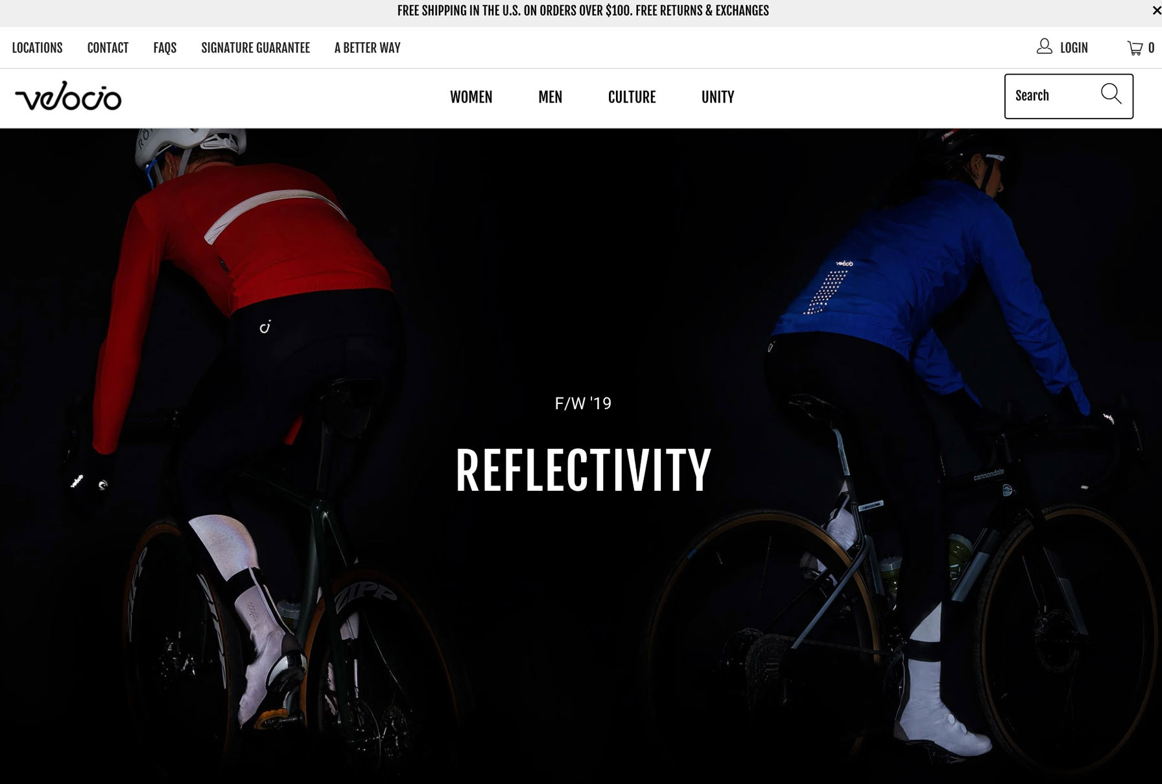The image size is (1162, 784).
Task: Click the user account icon
Action: pyautogui.click(x=1044, y=47)
